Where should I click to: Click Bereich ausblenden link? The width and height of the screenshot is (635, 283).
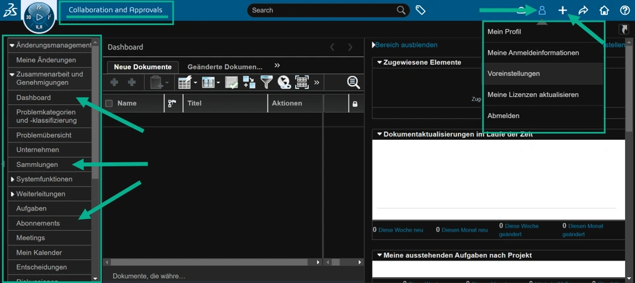[406, 45]
